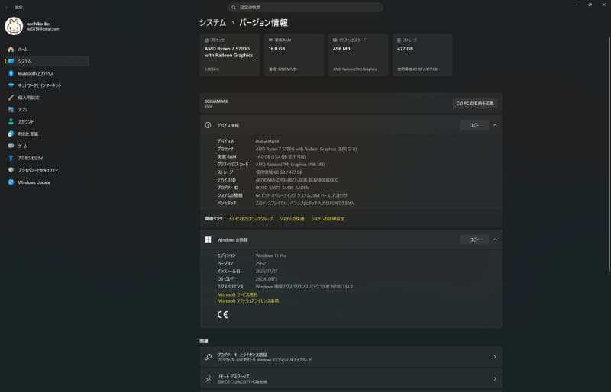Open the Bluetooth とデバイス sidebar icon
Image resolution: width=611 pixels, height=392 pixels.
click(11, 73)
